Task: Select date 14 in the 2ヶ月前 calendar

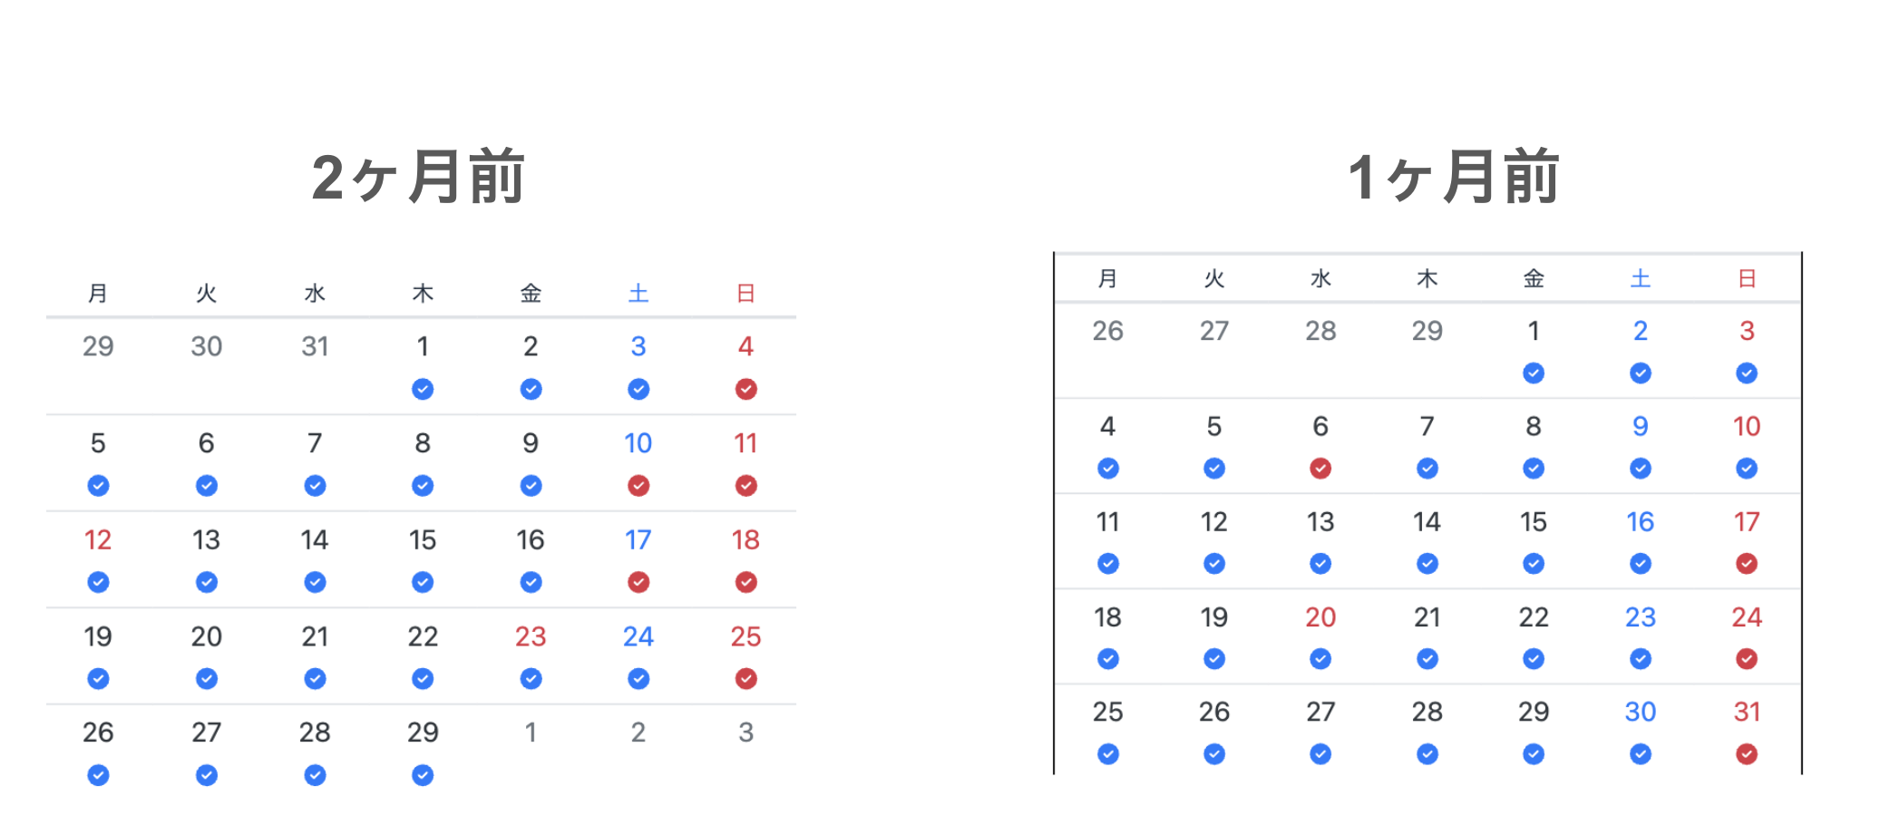Action: pos(315,540)
